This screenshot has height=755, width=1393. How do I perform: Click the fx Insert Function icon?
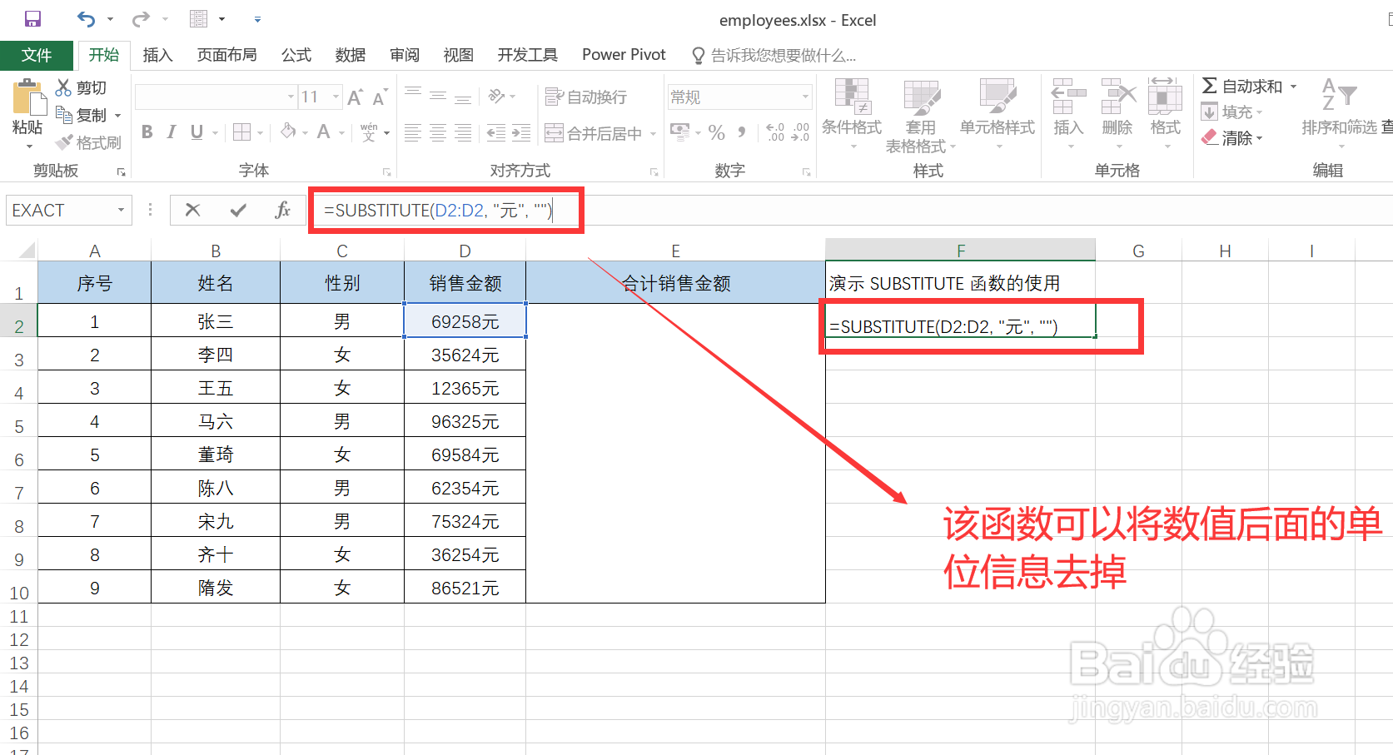(x=282, y=210)
